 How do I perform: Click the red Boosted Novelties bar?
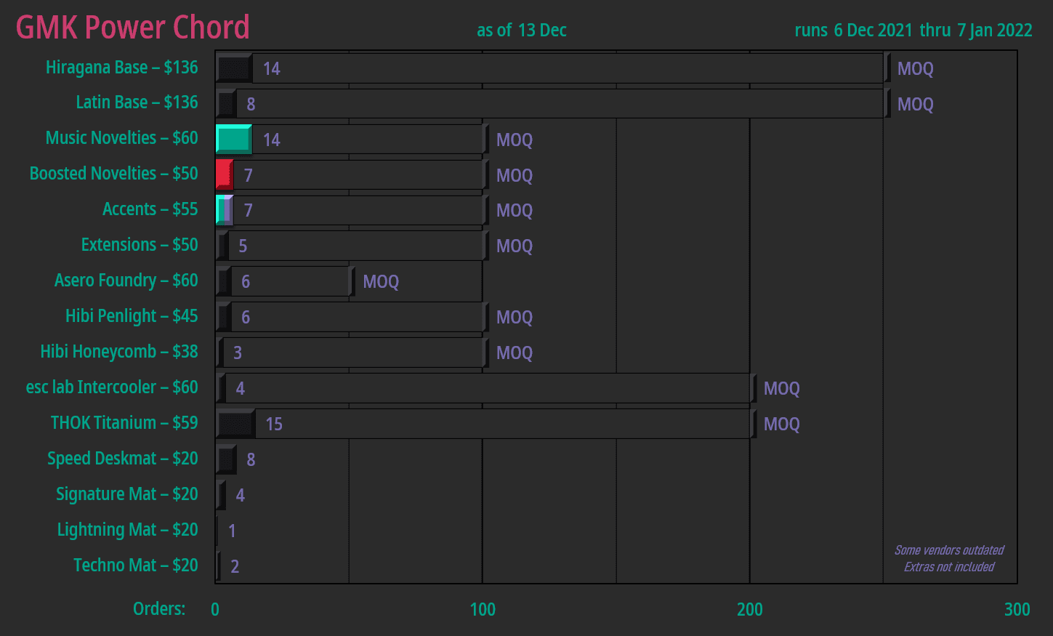coord(225,174)
